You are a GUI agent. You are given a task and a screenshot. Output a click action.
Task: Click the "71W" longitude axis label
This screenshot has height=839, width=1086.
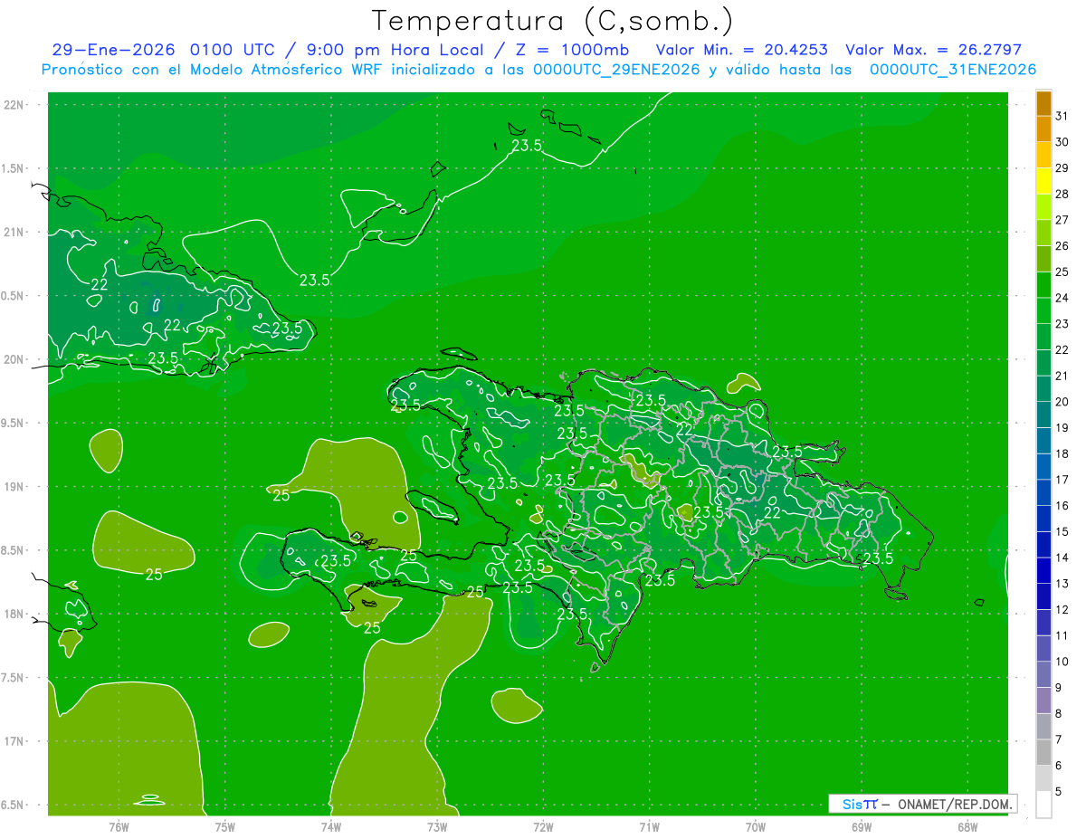pos(649,827)
